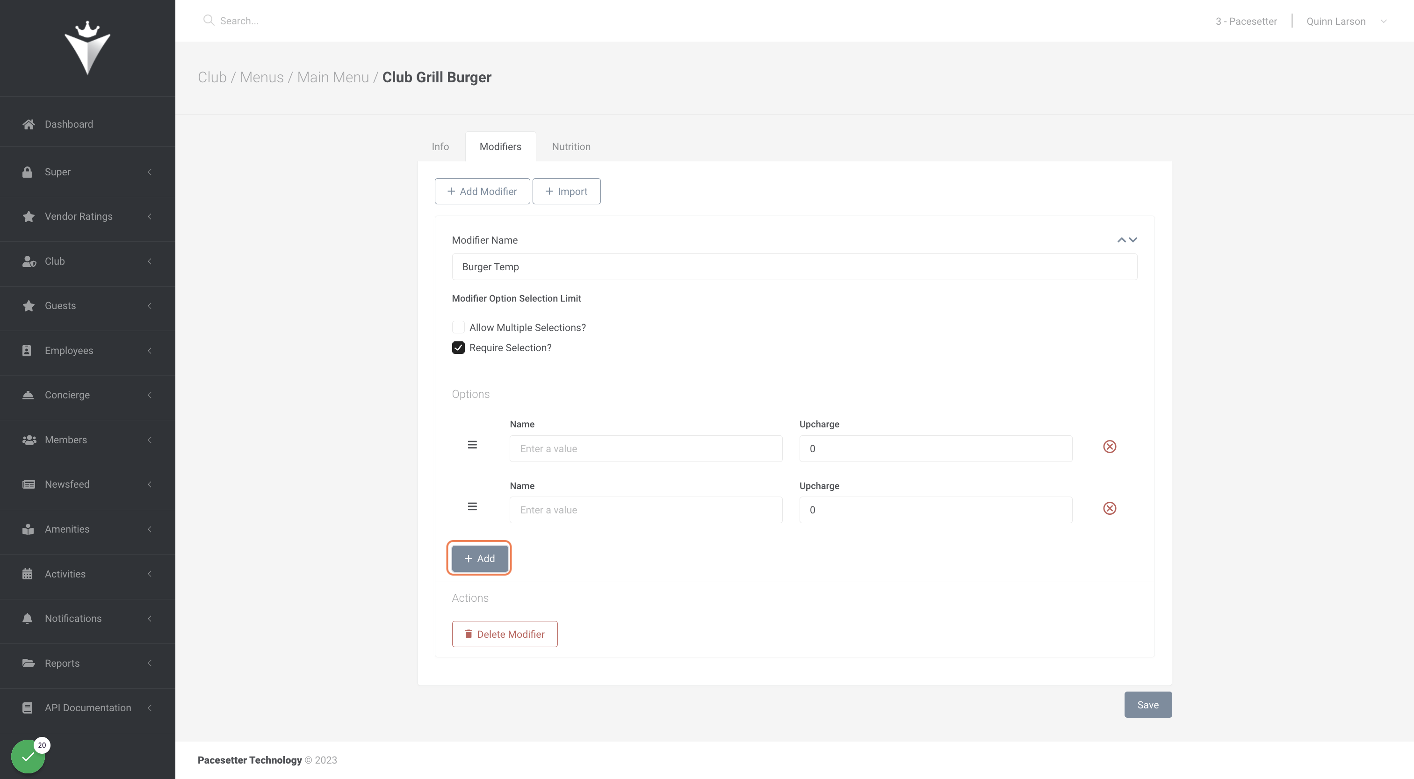1414x779 pixels.
Task: Expand the Employees menu chevron
Action: [x=149, y=350]
